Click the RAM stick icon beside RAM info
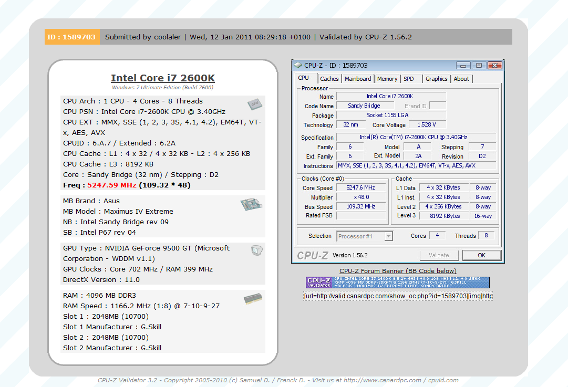The image size is (568, 387). 253,299
